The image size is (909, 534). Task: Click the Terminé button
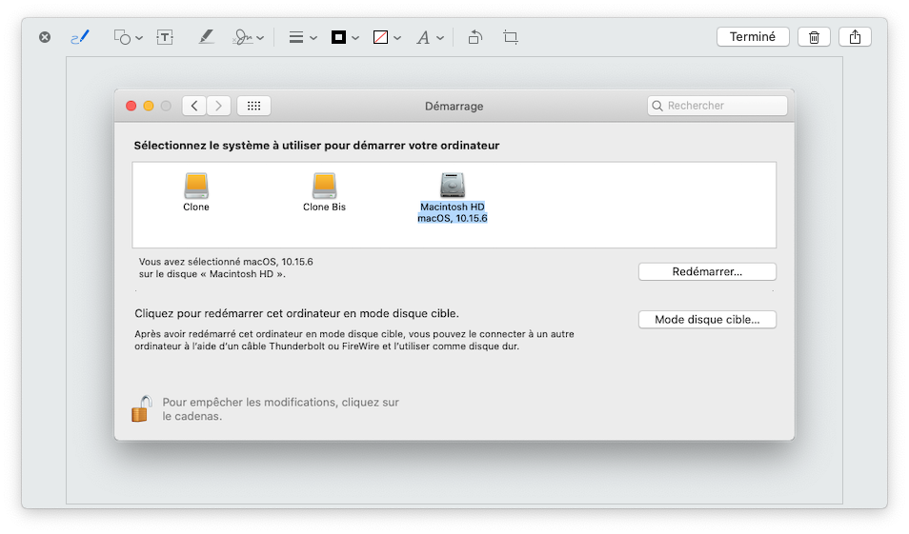753,36
